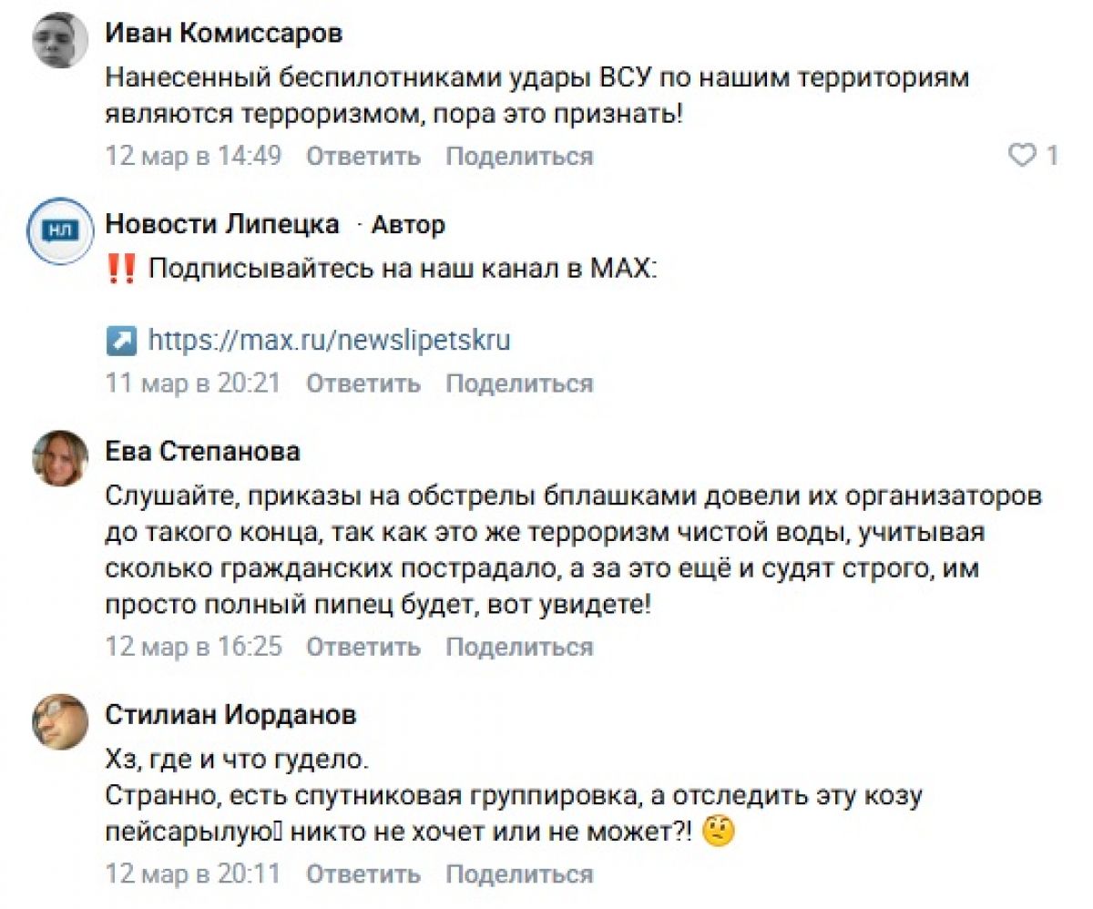
Task: Reply to Новости Липецка's comment
Action: point(363,383)
